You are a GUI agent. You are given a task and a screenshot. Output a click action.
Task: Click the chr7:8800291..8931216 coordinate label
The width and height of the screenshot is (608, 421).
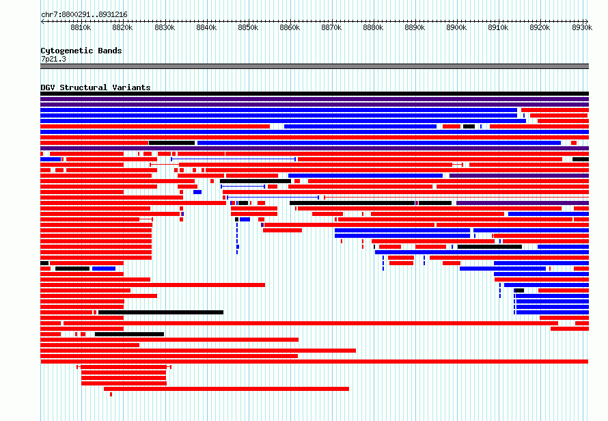point(84,14)
